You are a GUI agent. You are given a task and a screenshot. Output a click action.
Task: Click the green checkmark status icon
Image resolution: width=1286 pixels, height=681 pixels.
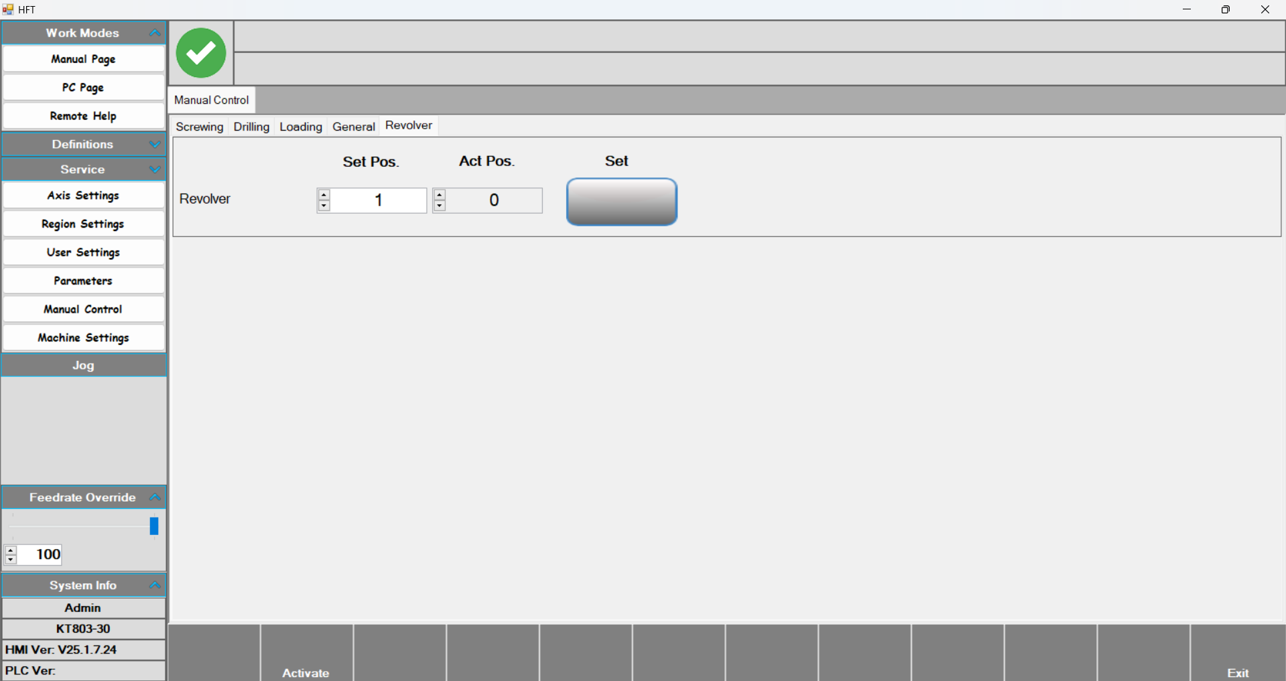point(200,53)
